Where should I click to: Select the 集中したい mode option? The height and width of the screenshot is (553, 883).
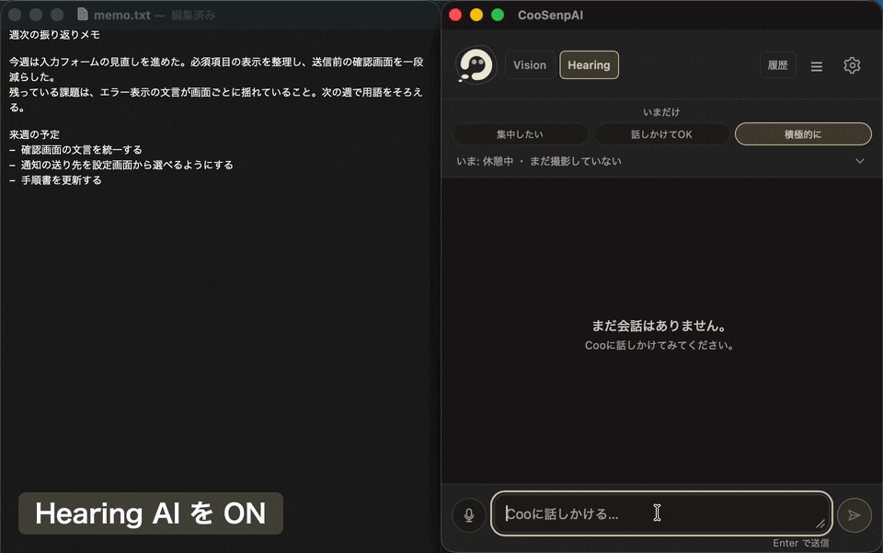[520, 134]
